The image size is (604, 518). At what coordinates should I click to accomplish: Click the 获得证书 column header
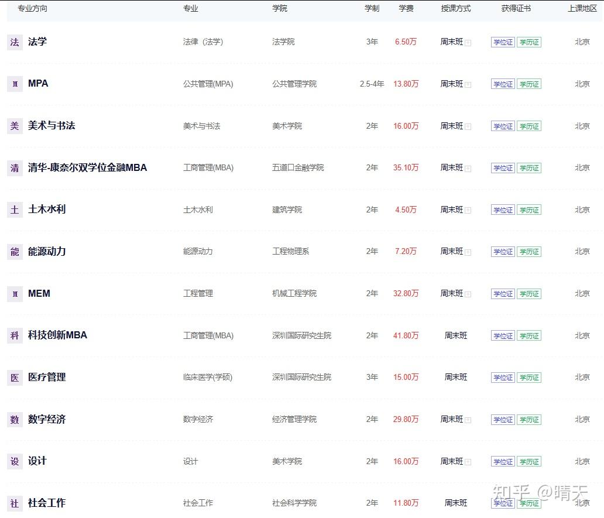(x=516, y=8)
